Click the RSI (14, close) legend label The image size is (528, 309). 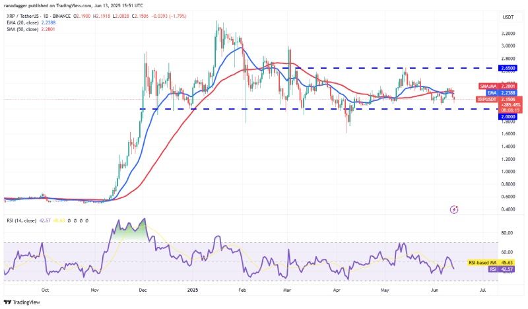(x=22, y=221)
